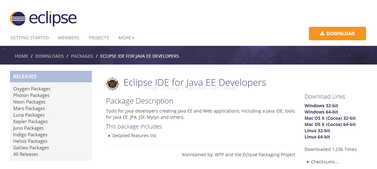Click the Eclipse logo
This screenshot has height=169, width=377.
(x=43, y=18)
